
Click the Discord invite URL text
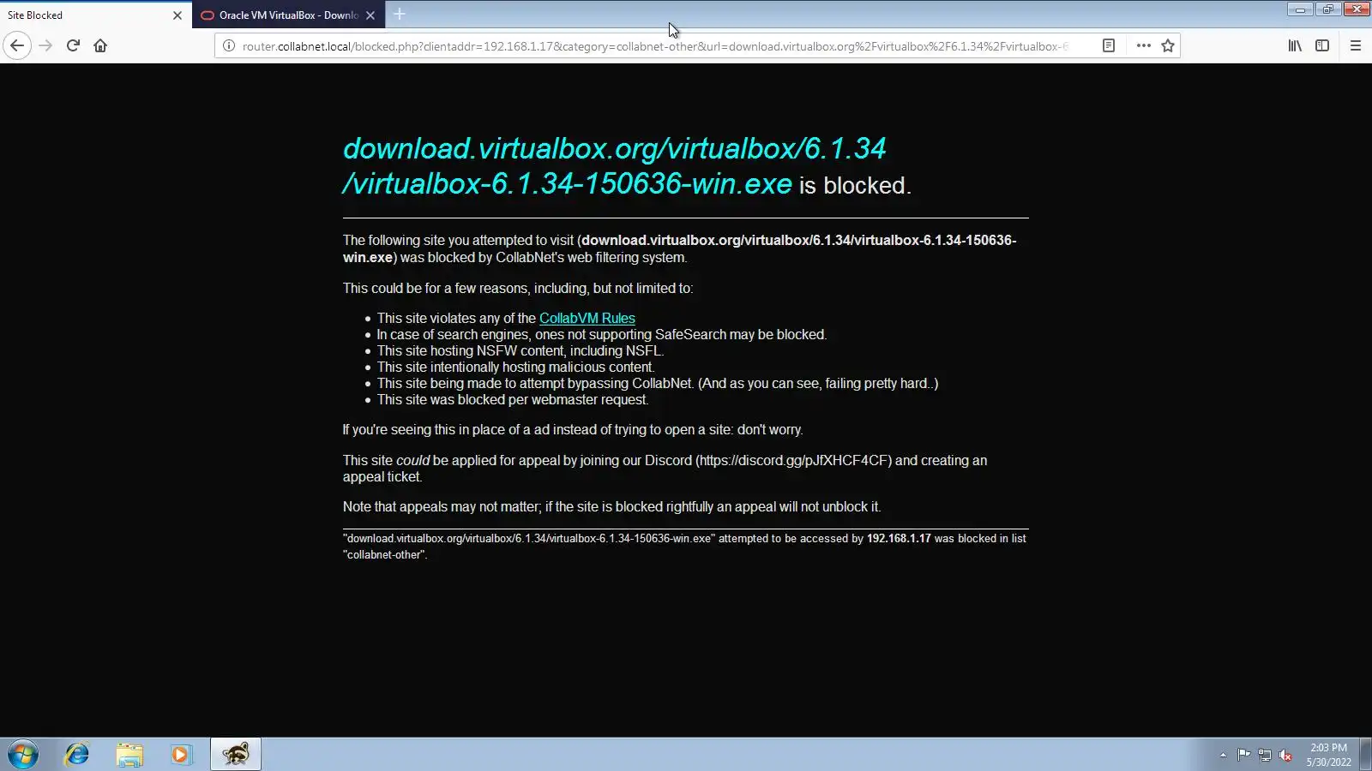[x=793, y=461]
